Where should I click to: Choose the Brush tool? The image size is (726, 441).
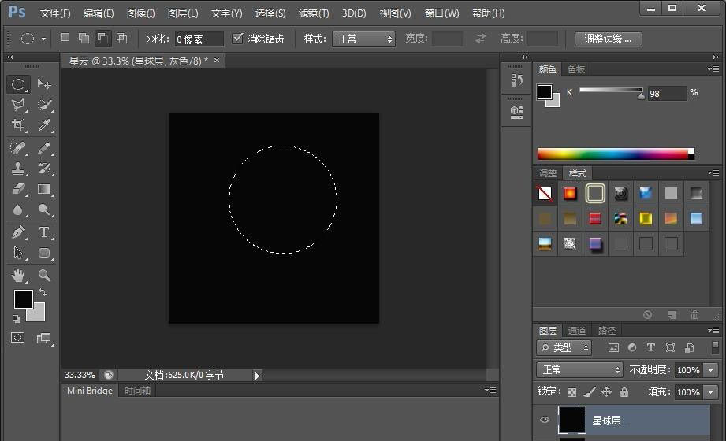coord(44,149)
